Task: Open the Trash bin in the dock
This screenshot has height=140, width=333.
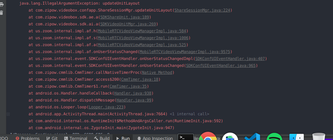Action: point(318,137)
